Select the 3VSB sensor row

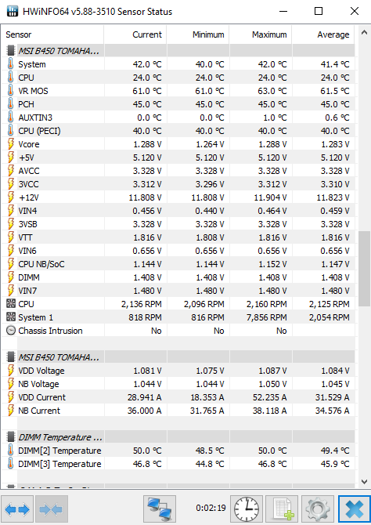[178, 224]
